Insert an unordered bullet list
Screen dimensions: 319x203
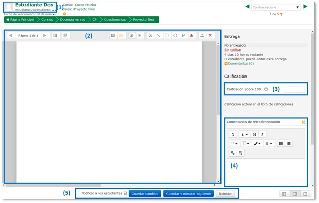(281, 143)
